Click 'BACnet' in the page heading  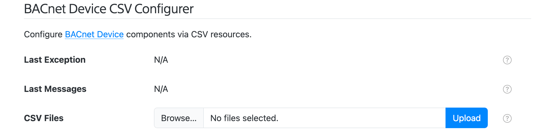click(45, 9)
